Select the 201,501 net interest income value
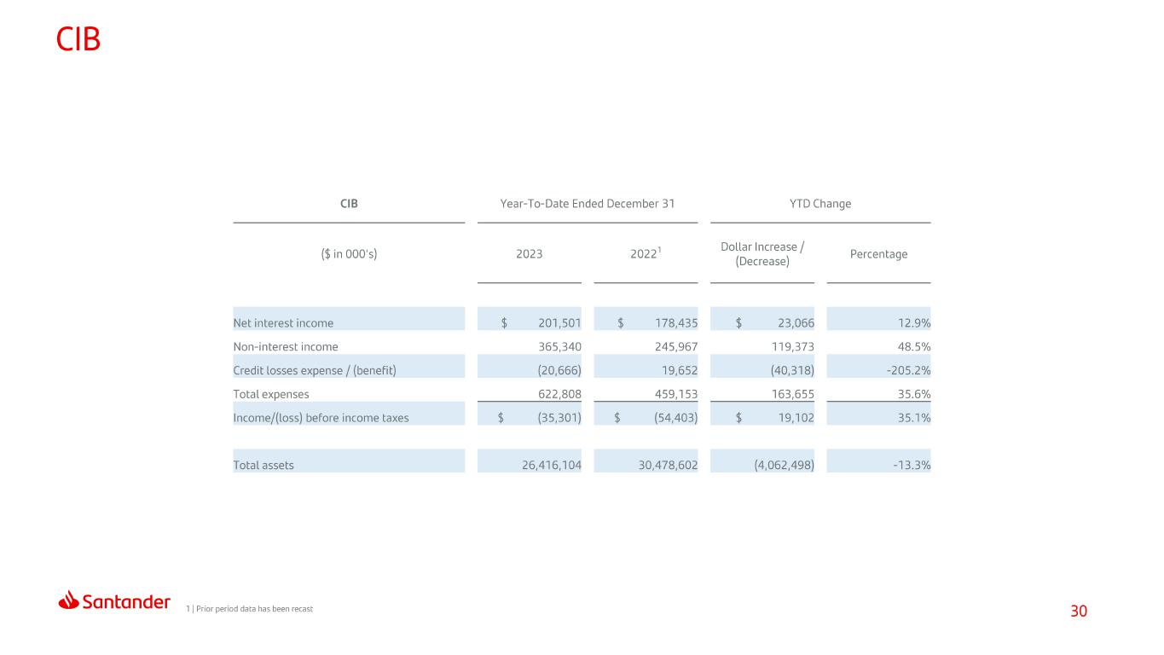 (559, 323)
